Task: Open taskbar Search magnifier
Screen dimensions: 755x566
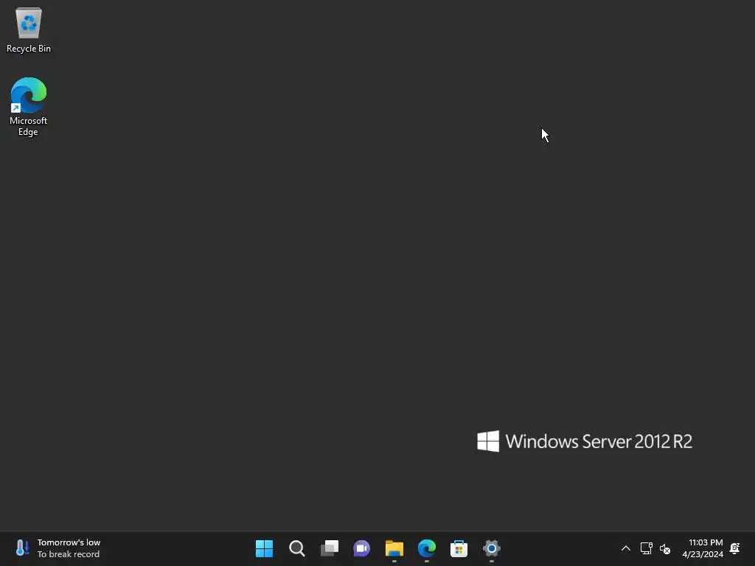Action: pyautogui.click(x=296, y=548)
